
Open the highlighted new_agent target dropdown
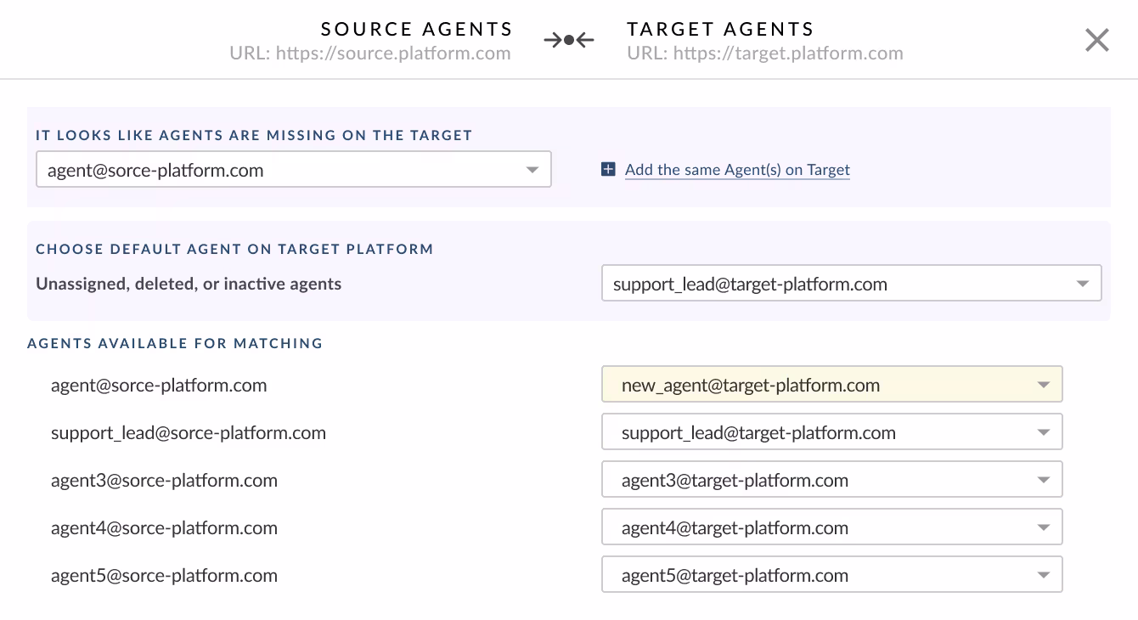click(x=831, y=385)
